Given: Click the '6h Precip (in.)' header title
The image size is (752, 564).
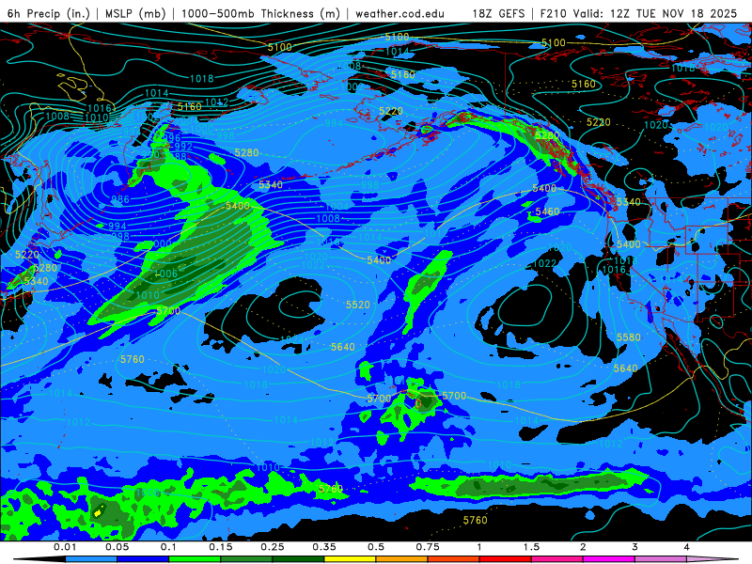Looking at the screenshot, I should pyautogui.click(x=49, y=13).
